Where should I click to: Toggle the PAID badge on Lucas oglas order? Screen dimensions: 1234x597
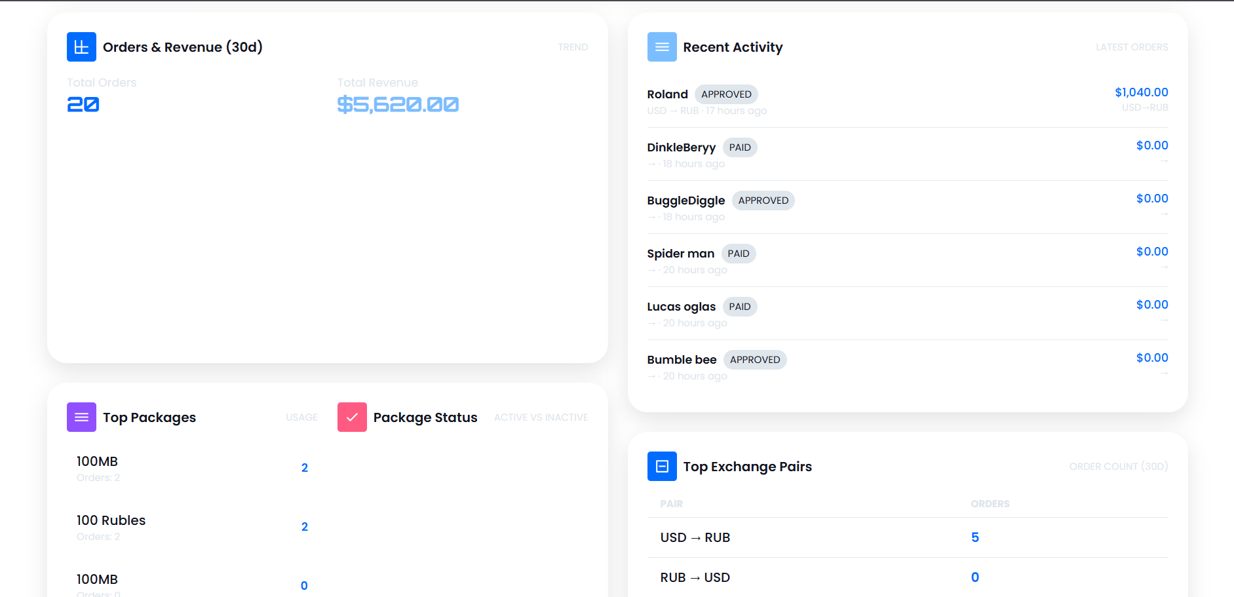[740, 306]
